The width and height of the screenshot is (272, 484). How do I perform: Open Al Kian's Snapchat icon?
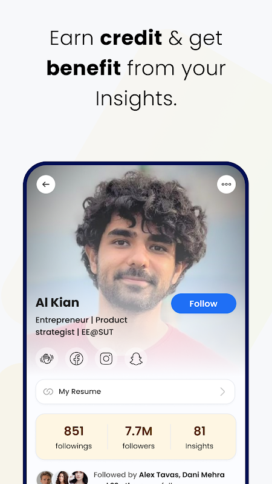pyautogui.click(x=135, y=359)
